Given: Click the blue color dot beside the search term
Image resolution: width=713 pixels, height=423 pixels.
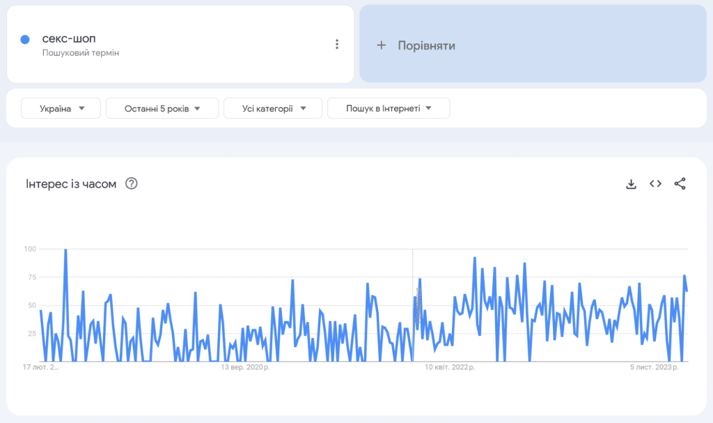Looking at the screenshot, I should [25, 40].
